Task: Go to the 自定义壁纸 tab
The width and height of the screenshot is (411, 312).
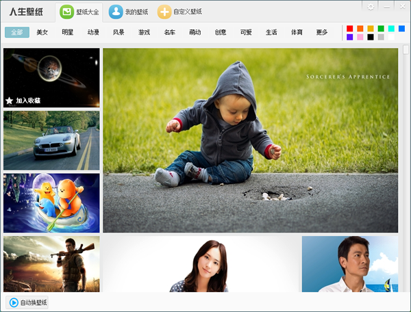Action: point(179,12)
